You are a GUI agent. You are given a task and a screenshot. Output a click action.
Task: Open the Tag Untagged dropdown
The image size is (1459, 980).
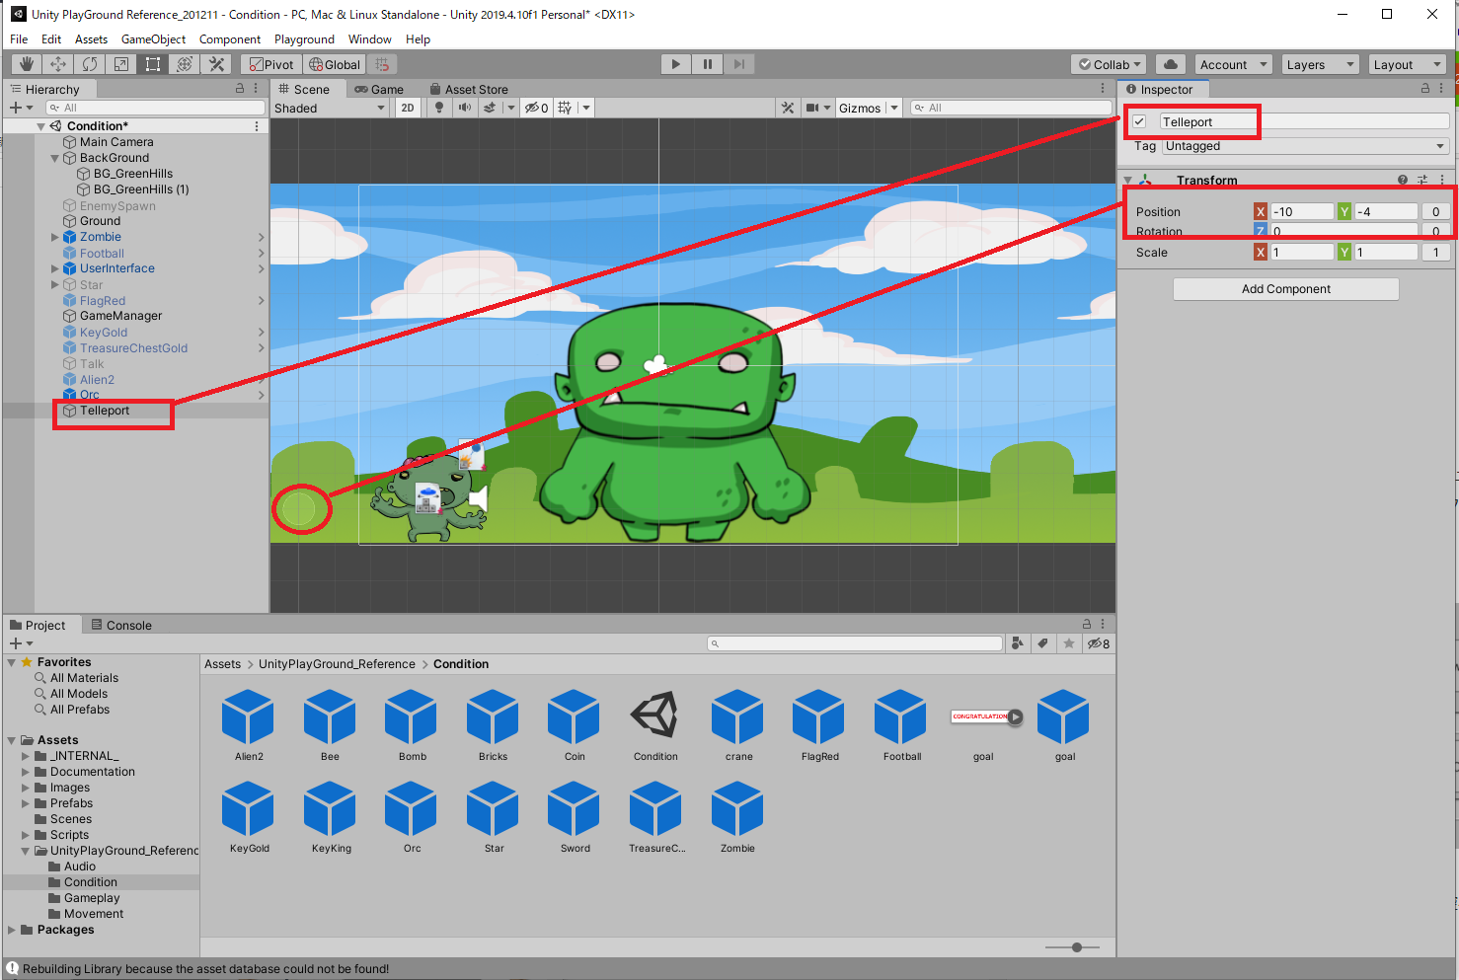click(1306, 146)
